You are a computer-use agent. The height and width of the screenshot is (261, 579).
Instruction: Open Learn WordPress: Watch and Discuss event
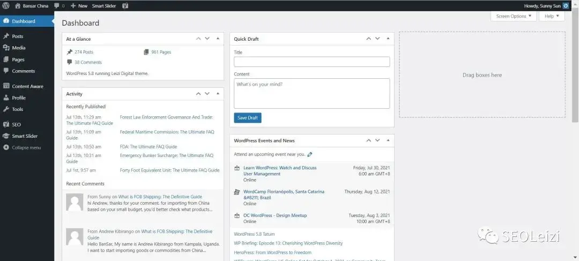point(280,170)
